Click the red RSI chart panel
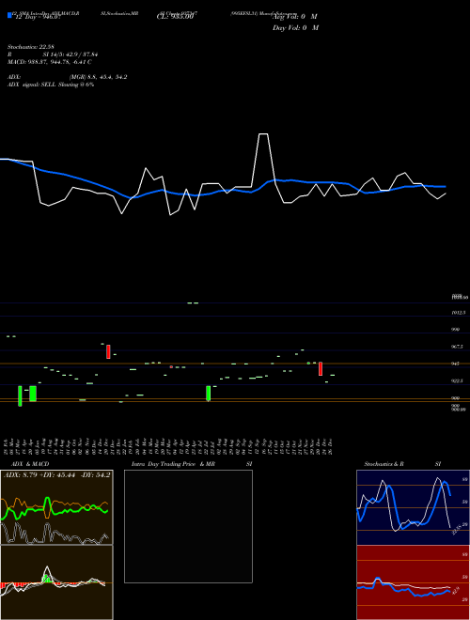The height and width of the screenshot is (620, 470). pos(413,582)
